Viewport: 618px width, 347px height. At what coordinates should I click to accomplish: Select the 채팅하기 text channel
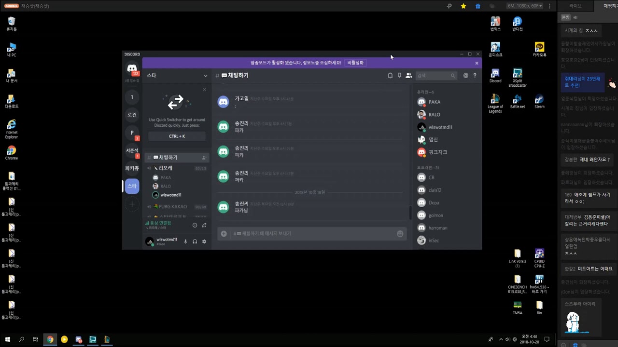[x=177, y=158]
